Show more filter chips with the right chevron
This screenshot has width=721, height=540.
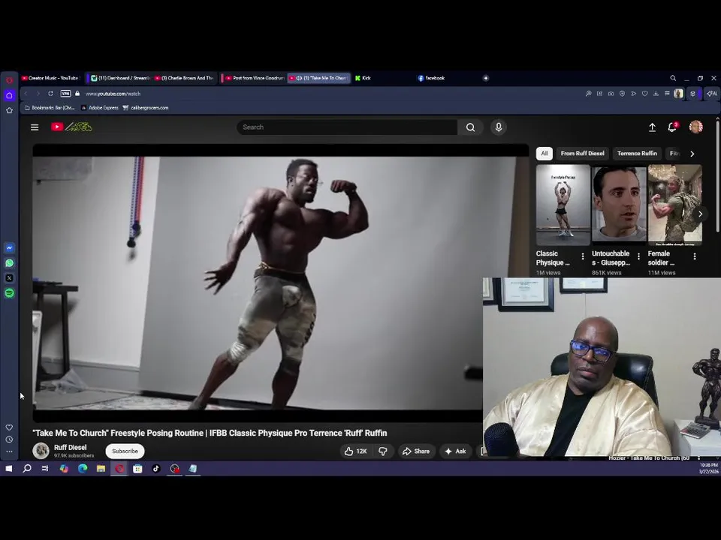(692, 154)
